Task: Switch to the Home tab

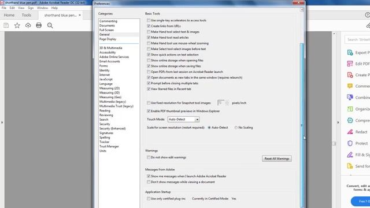Action: pos(9,15)
